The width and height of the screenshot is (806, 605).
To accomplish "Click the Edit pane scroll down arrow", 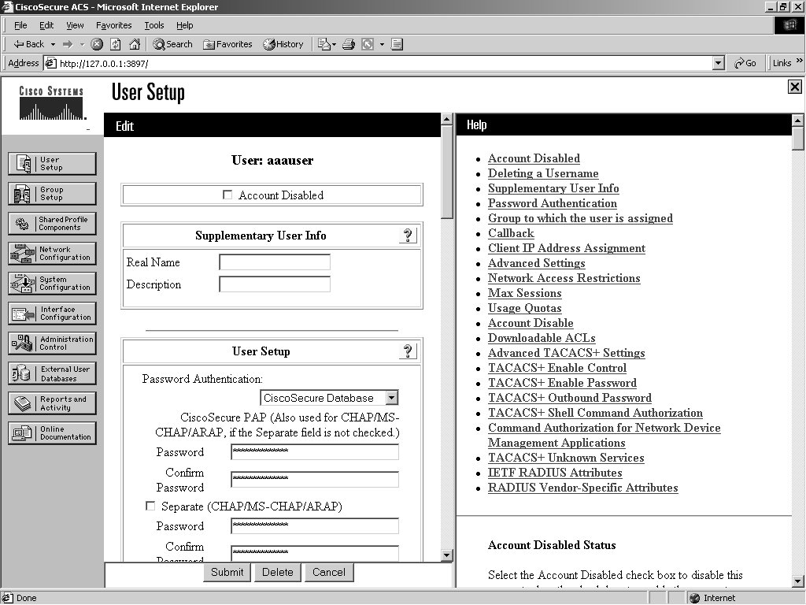I will (x=447, y=555).
